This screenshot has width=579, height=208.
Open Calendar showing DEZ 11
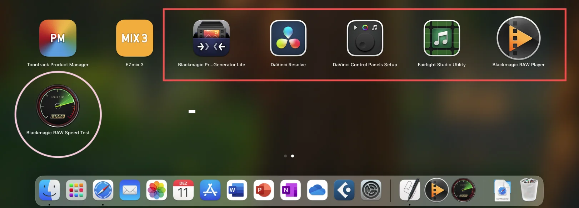pos(183,190)
